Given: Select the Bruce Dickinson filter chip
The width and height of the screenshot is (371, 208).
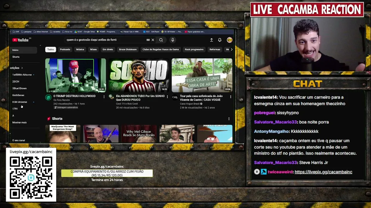Looking at the screenshot, I should (x=128, y=49).
